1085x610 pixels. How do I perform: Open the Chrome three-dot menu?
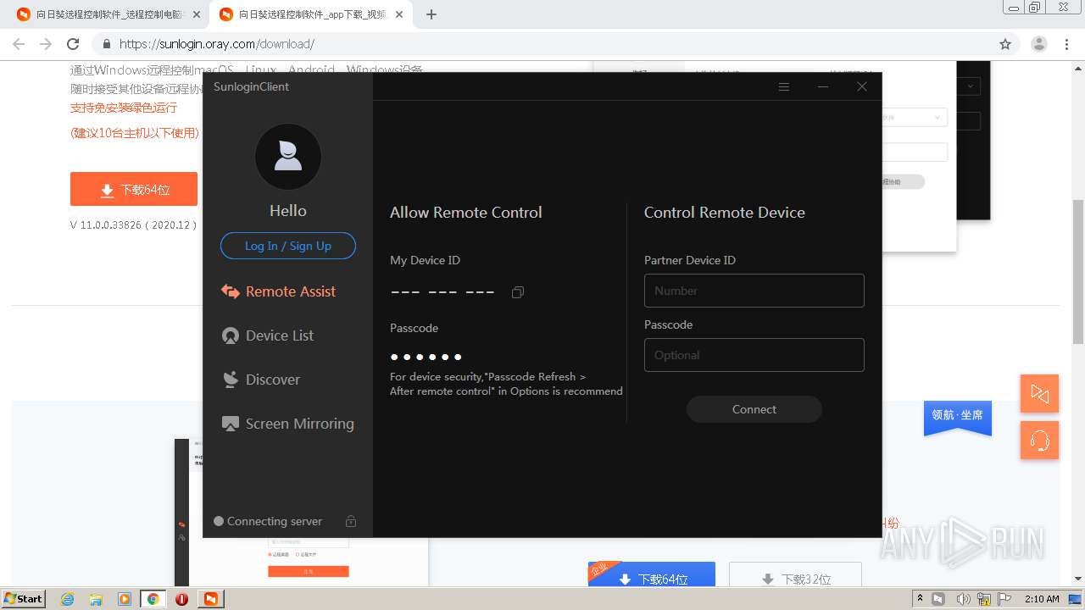click(1067, 44)
